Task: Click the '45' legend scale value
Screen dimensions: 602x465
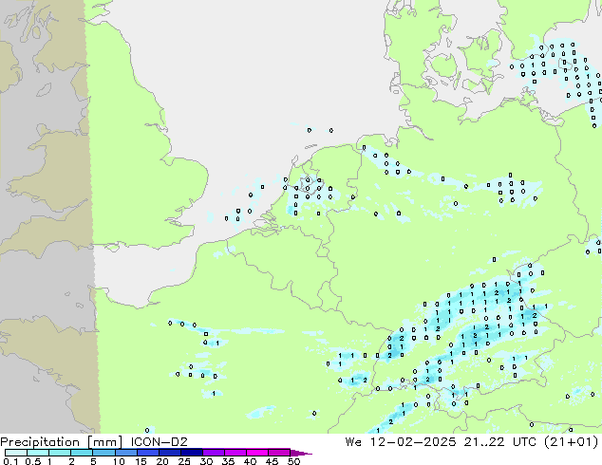Action: click(272, 461)
